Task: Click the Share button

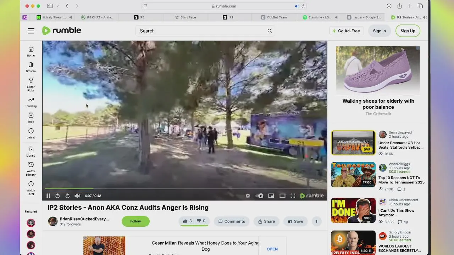Action: [x=266, y=221]
